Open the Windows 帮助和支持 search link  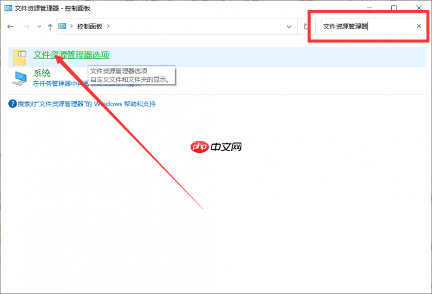coord(87,104)
